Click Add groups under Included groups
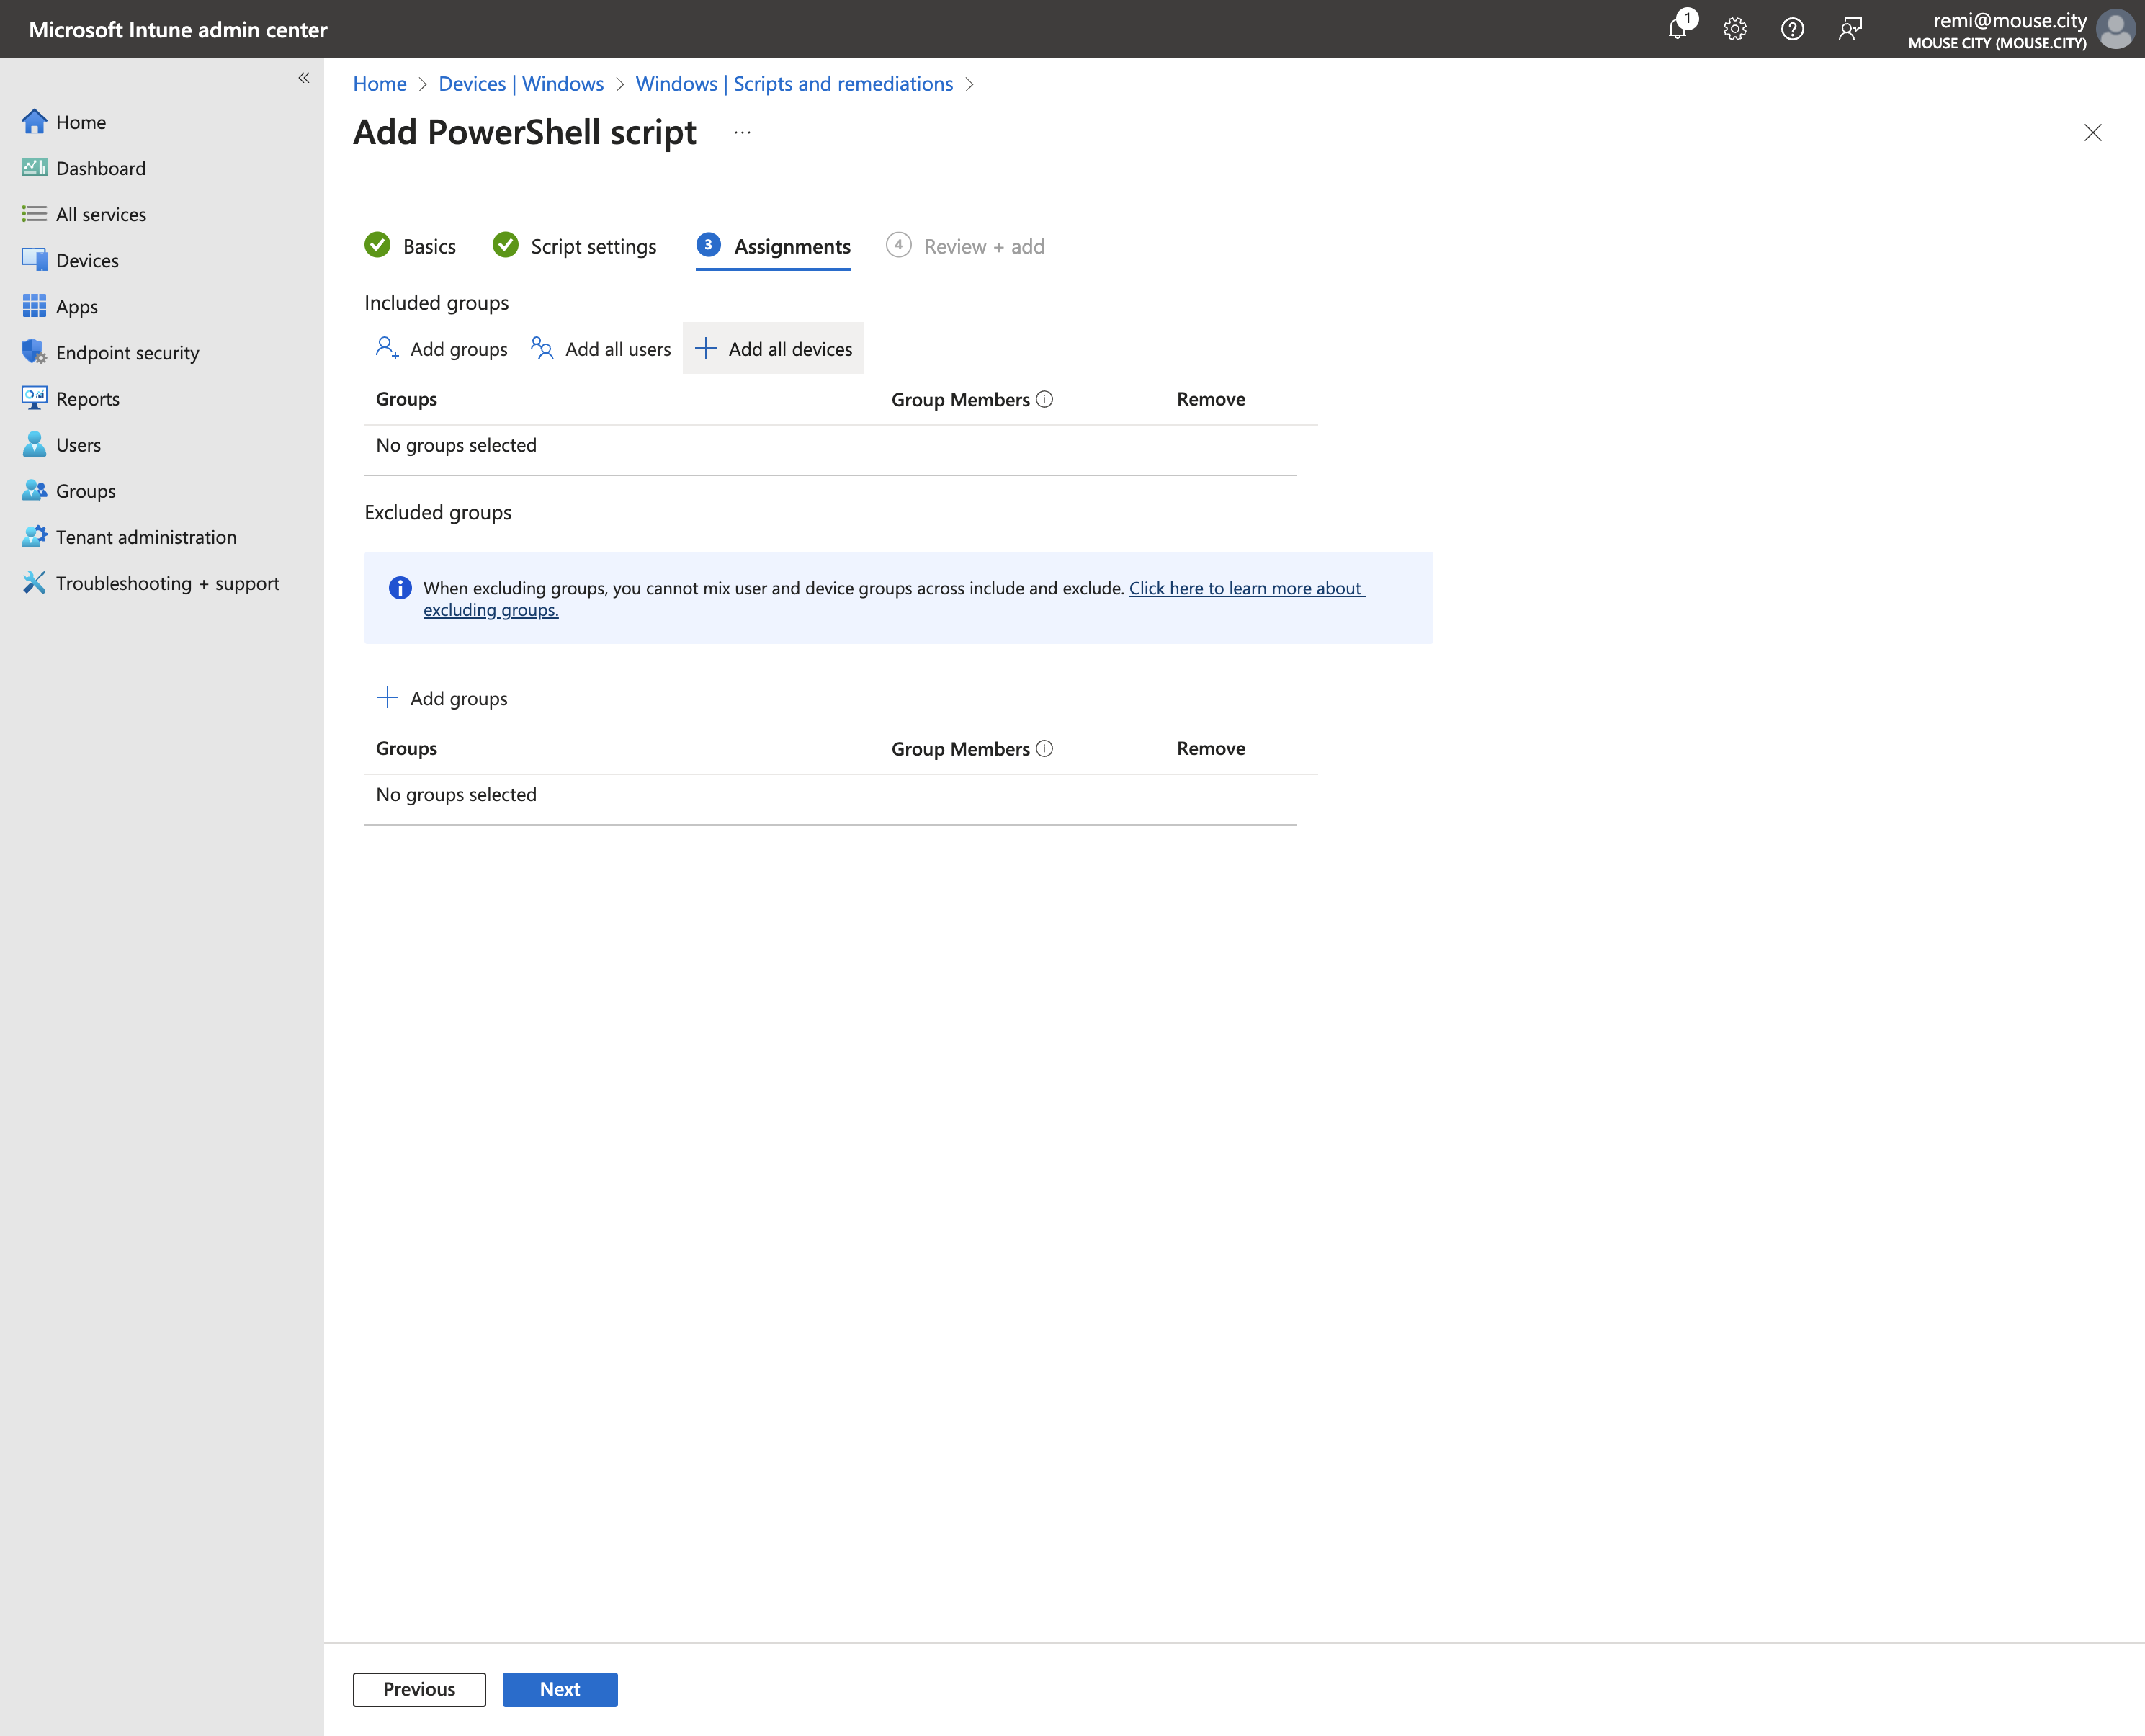2145x1736 pixels. [442, 349]
